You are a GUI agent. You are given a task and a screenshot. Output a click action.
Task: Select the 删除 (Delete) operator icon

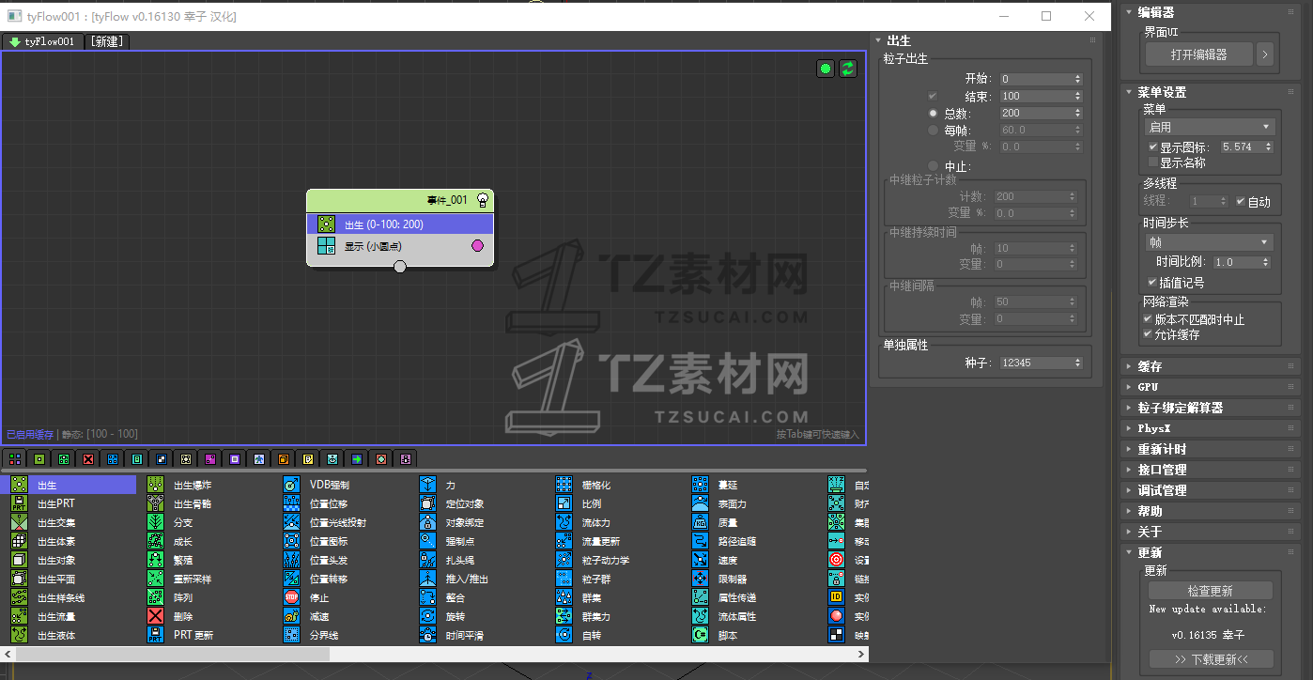156,616
